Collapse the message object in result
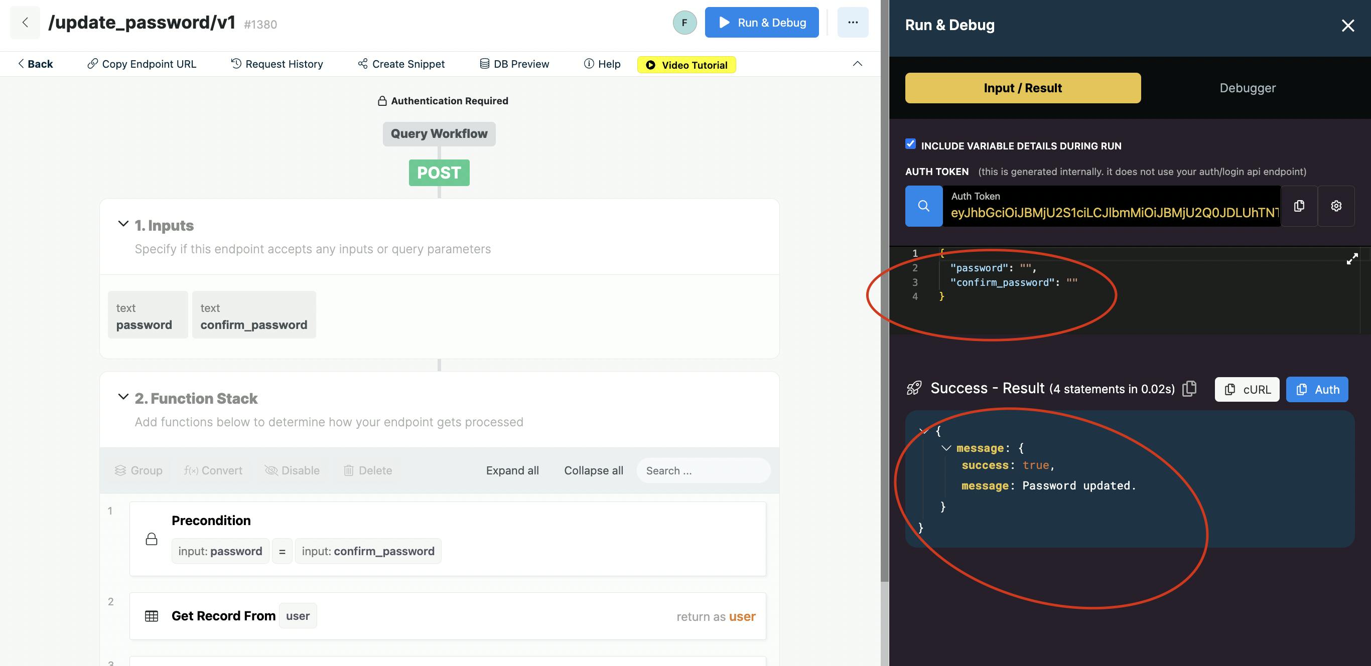1371x666 pixels. tap(946, 448)
